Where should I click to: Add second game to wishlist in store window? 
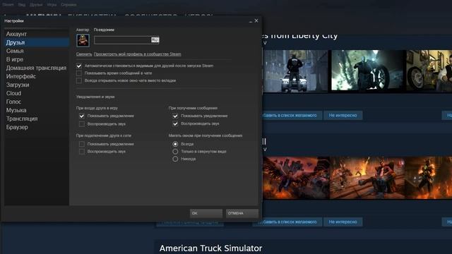point(287,222)
